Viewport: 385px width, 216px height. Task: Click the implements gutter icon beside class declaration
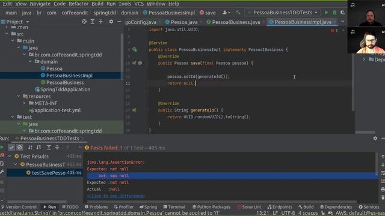click(x=134, y=49)
